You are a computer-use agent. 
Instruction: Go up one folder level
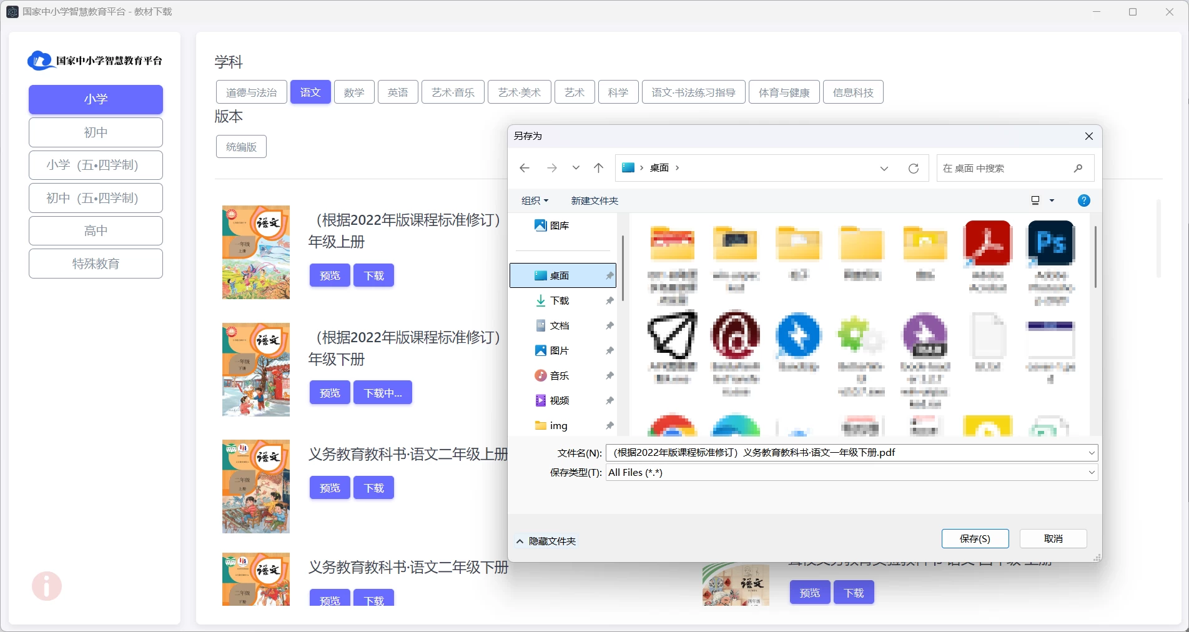click(x=598, y=168)
